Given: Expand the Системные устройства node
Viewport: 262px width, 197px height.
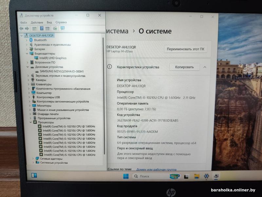Looking at the screenshot, I should (33, 162).
